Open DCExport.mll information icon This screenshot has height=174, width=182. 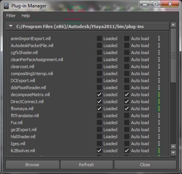click(159, 81)
